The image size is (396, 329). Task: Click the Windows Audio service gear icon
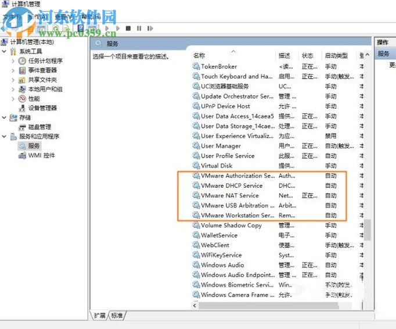point(196,265)
